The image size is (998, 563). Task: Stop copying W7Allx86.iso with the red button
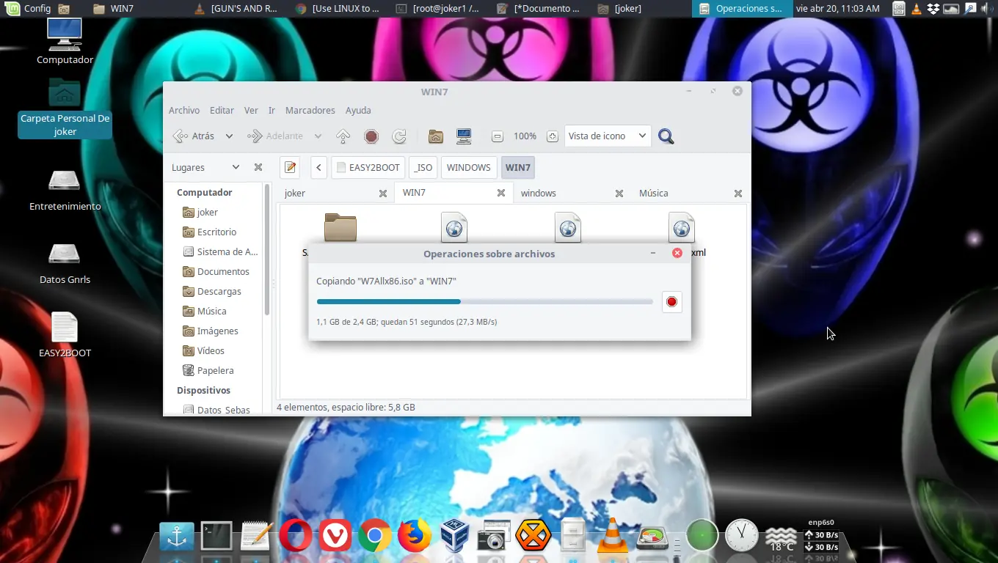click(x=671, y=301)
